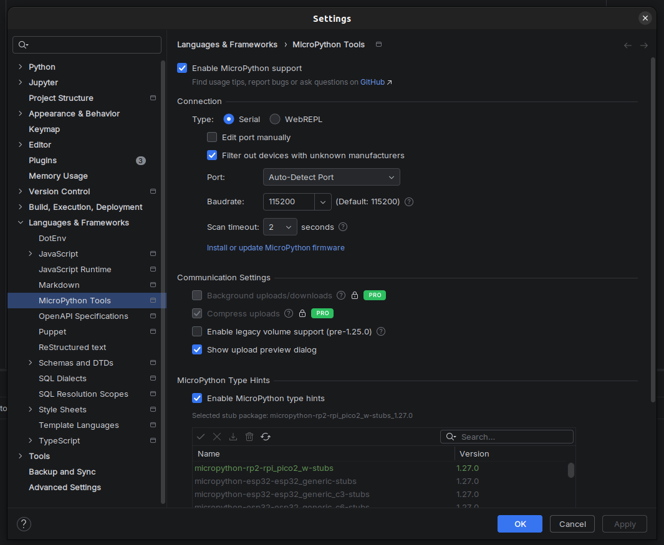This screenshot has width=664, height=545.
Task: Open Backup and Sync page
Action: click(62, 472)
